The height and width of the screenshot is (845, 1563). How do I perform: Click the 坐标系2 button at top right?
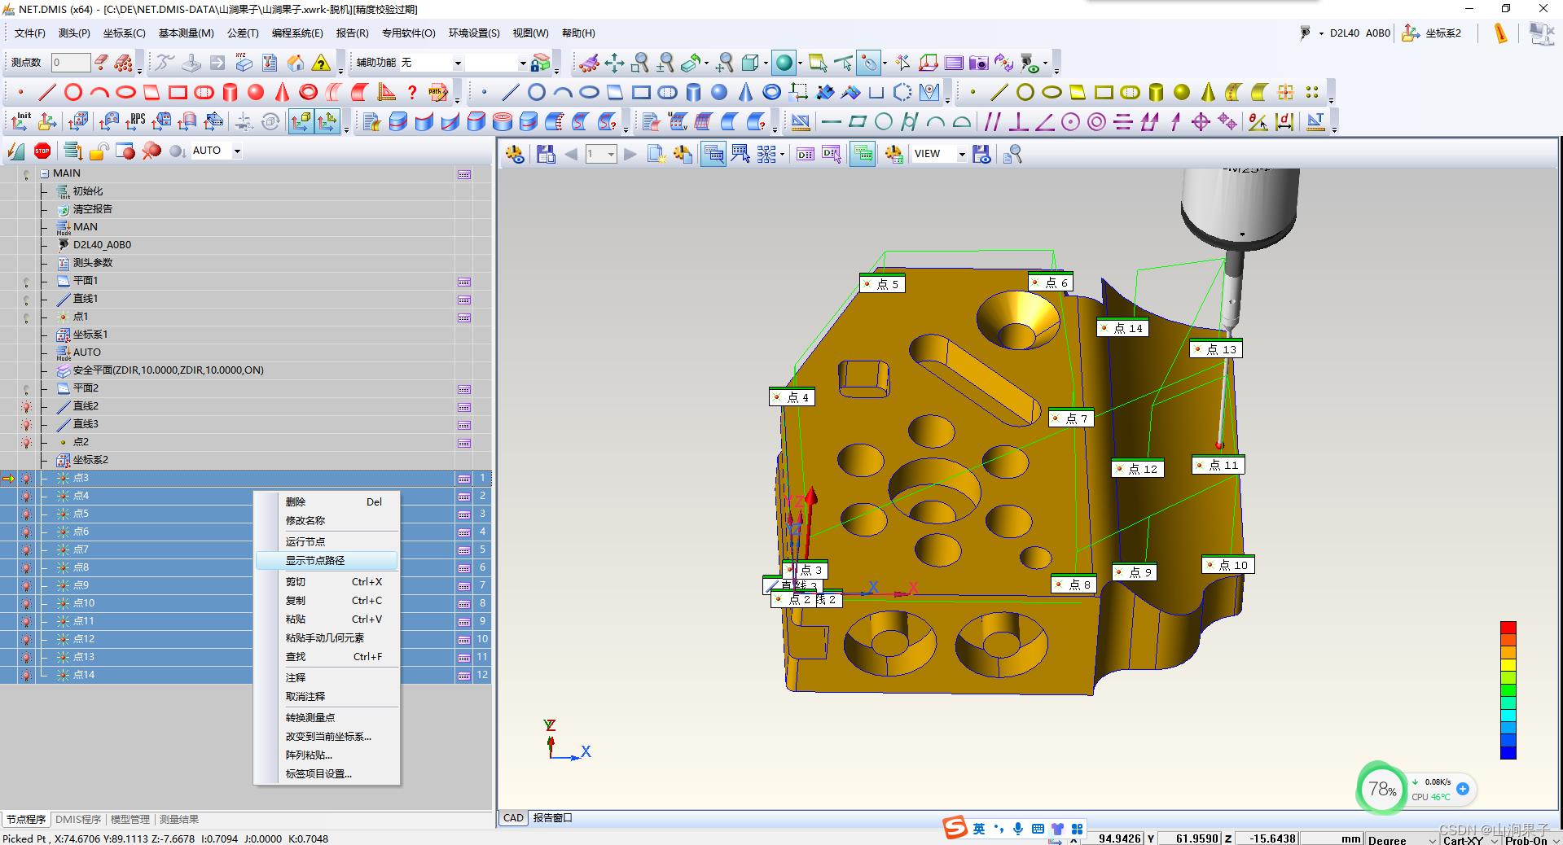point(1433,33)
